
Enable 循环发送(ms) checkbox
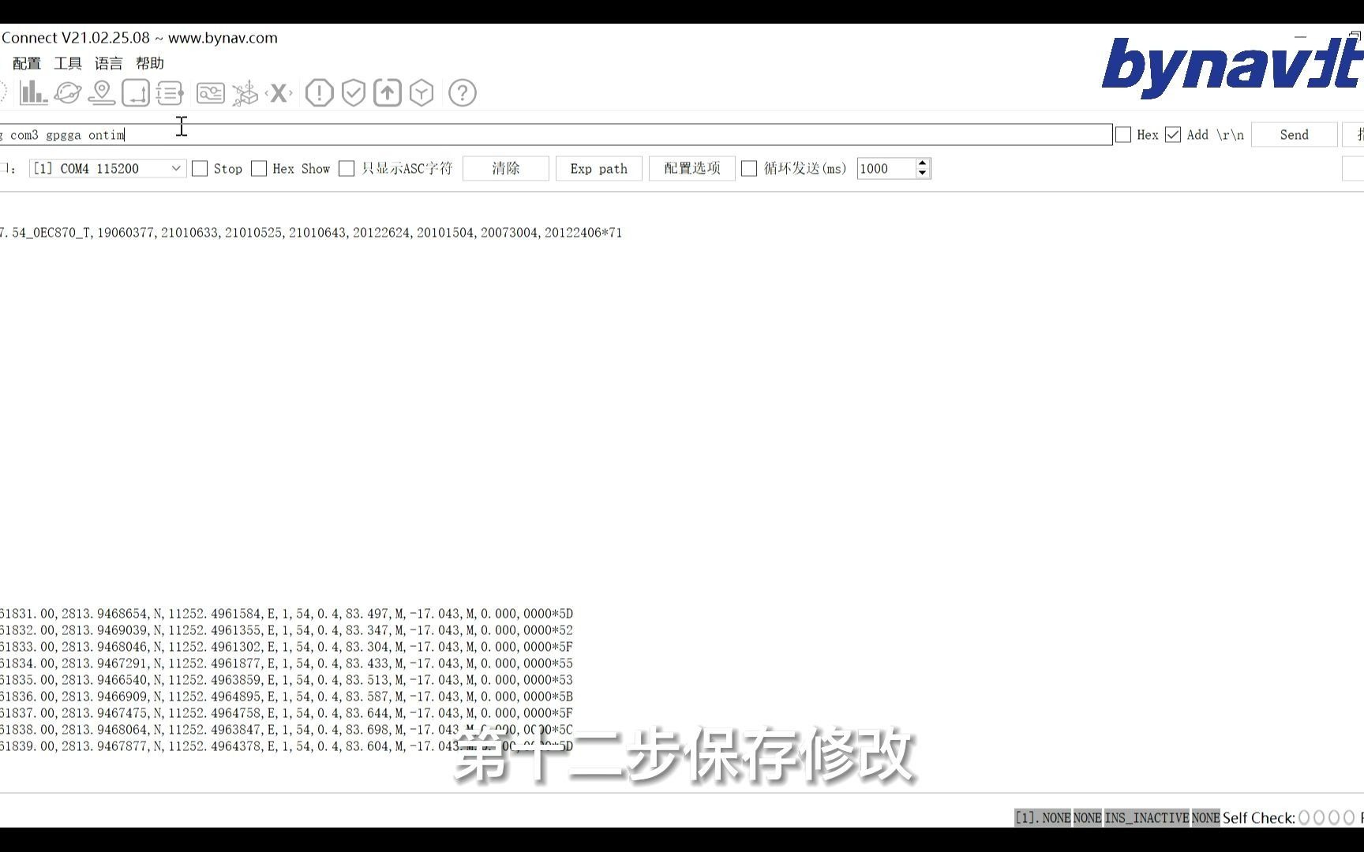tap(749, 169)
